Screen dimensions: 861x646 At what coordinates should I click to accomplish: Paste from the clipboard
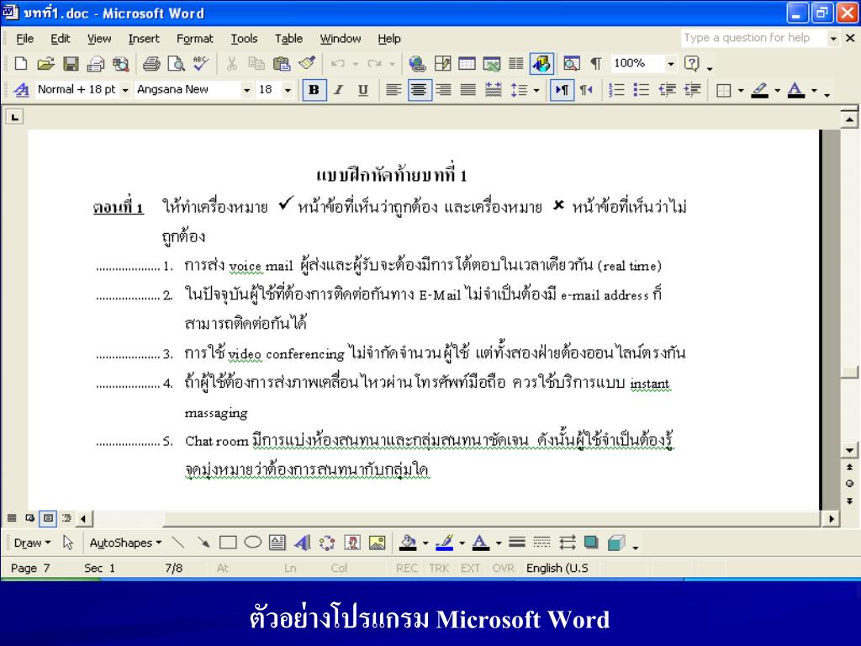(282, 64)
